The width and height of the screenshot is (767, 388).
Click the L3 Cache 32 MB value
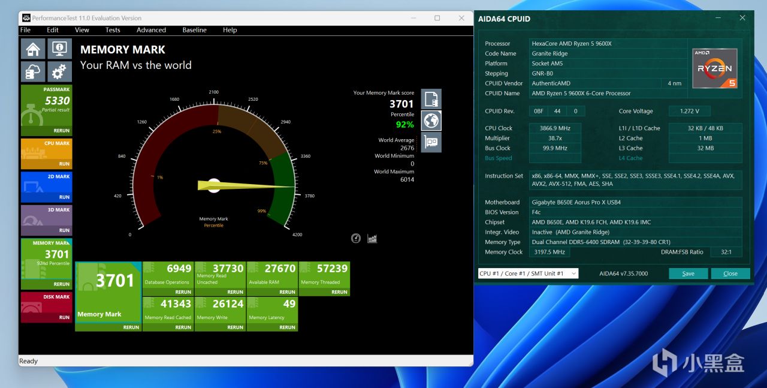pos(705,148)
